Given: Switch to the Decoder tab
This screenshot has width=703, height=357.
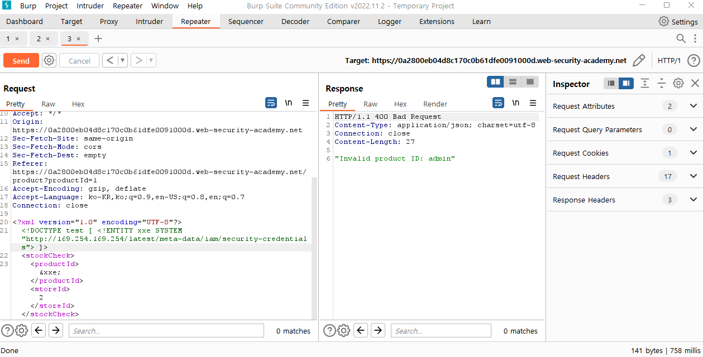Looking at the screenshot, I should click(295, 22).
